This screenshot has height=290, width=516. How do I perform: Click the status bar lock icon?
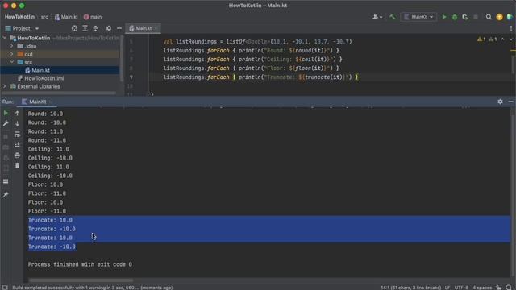click(498, 288)
